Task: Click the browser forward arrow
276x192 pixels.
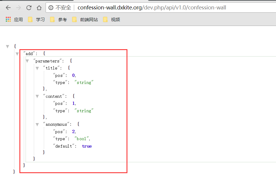Action: tap(19, 8)
